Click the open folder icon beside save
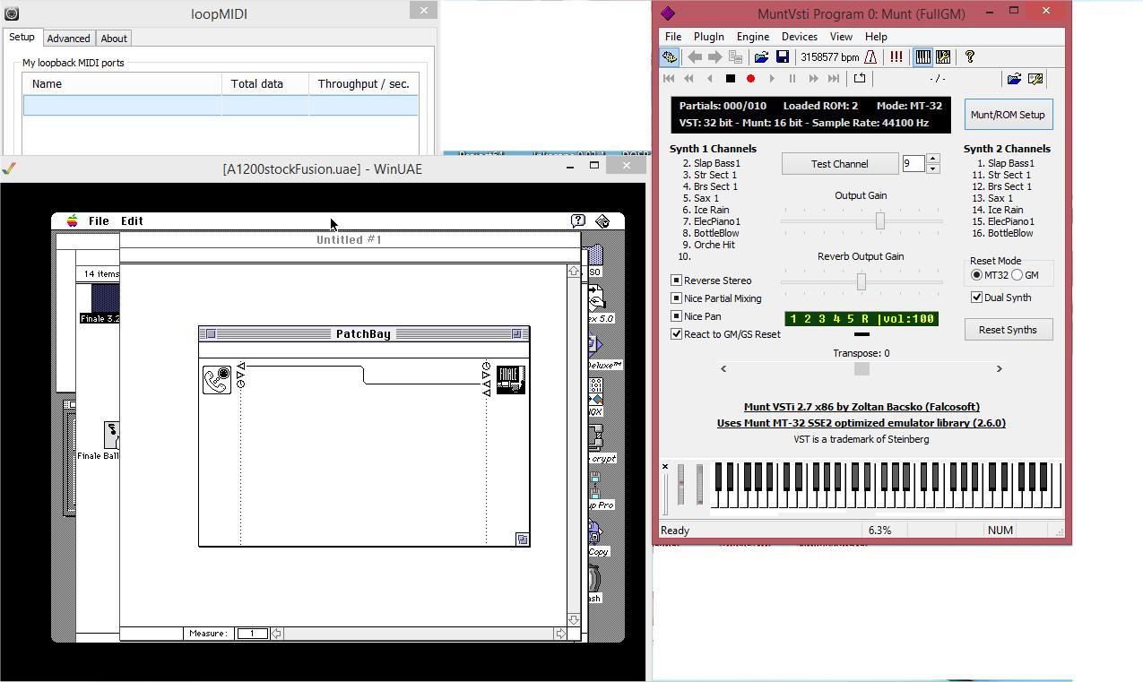This screenshot has height=682, width=1143. pyautogui.click(x=761, y=56)
